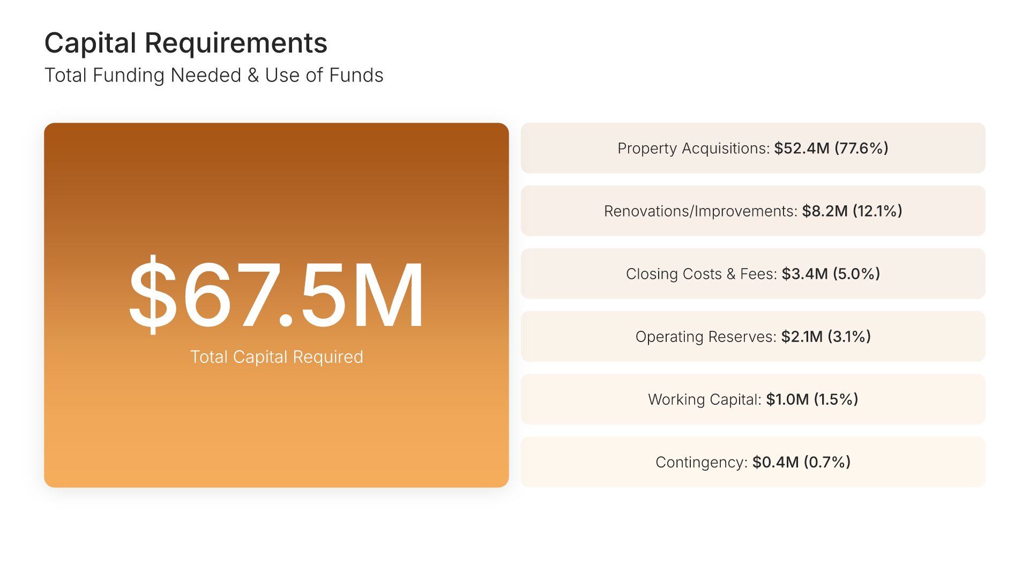Click the large $67.5M figure
Image resolution: width=1029 pixels, height=579 pixels.
pos(277,294)
